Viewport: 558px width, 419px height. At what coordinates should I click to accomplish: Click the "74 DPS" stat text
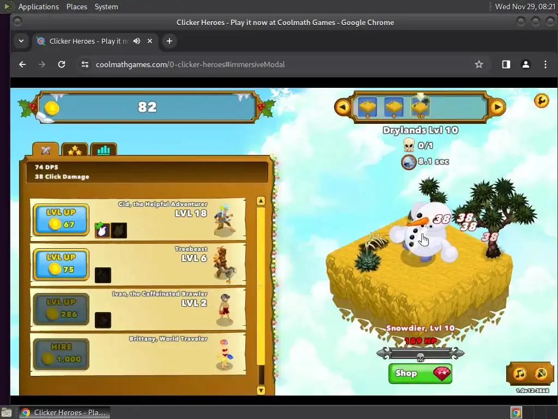click(x=46, y=167)
